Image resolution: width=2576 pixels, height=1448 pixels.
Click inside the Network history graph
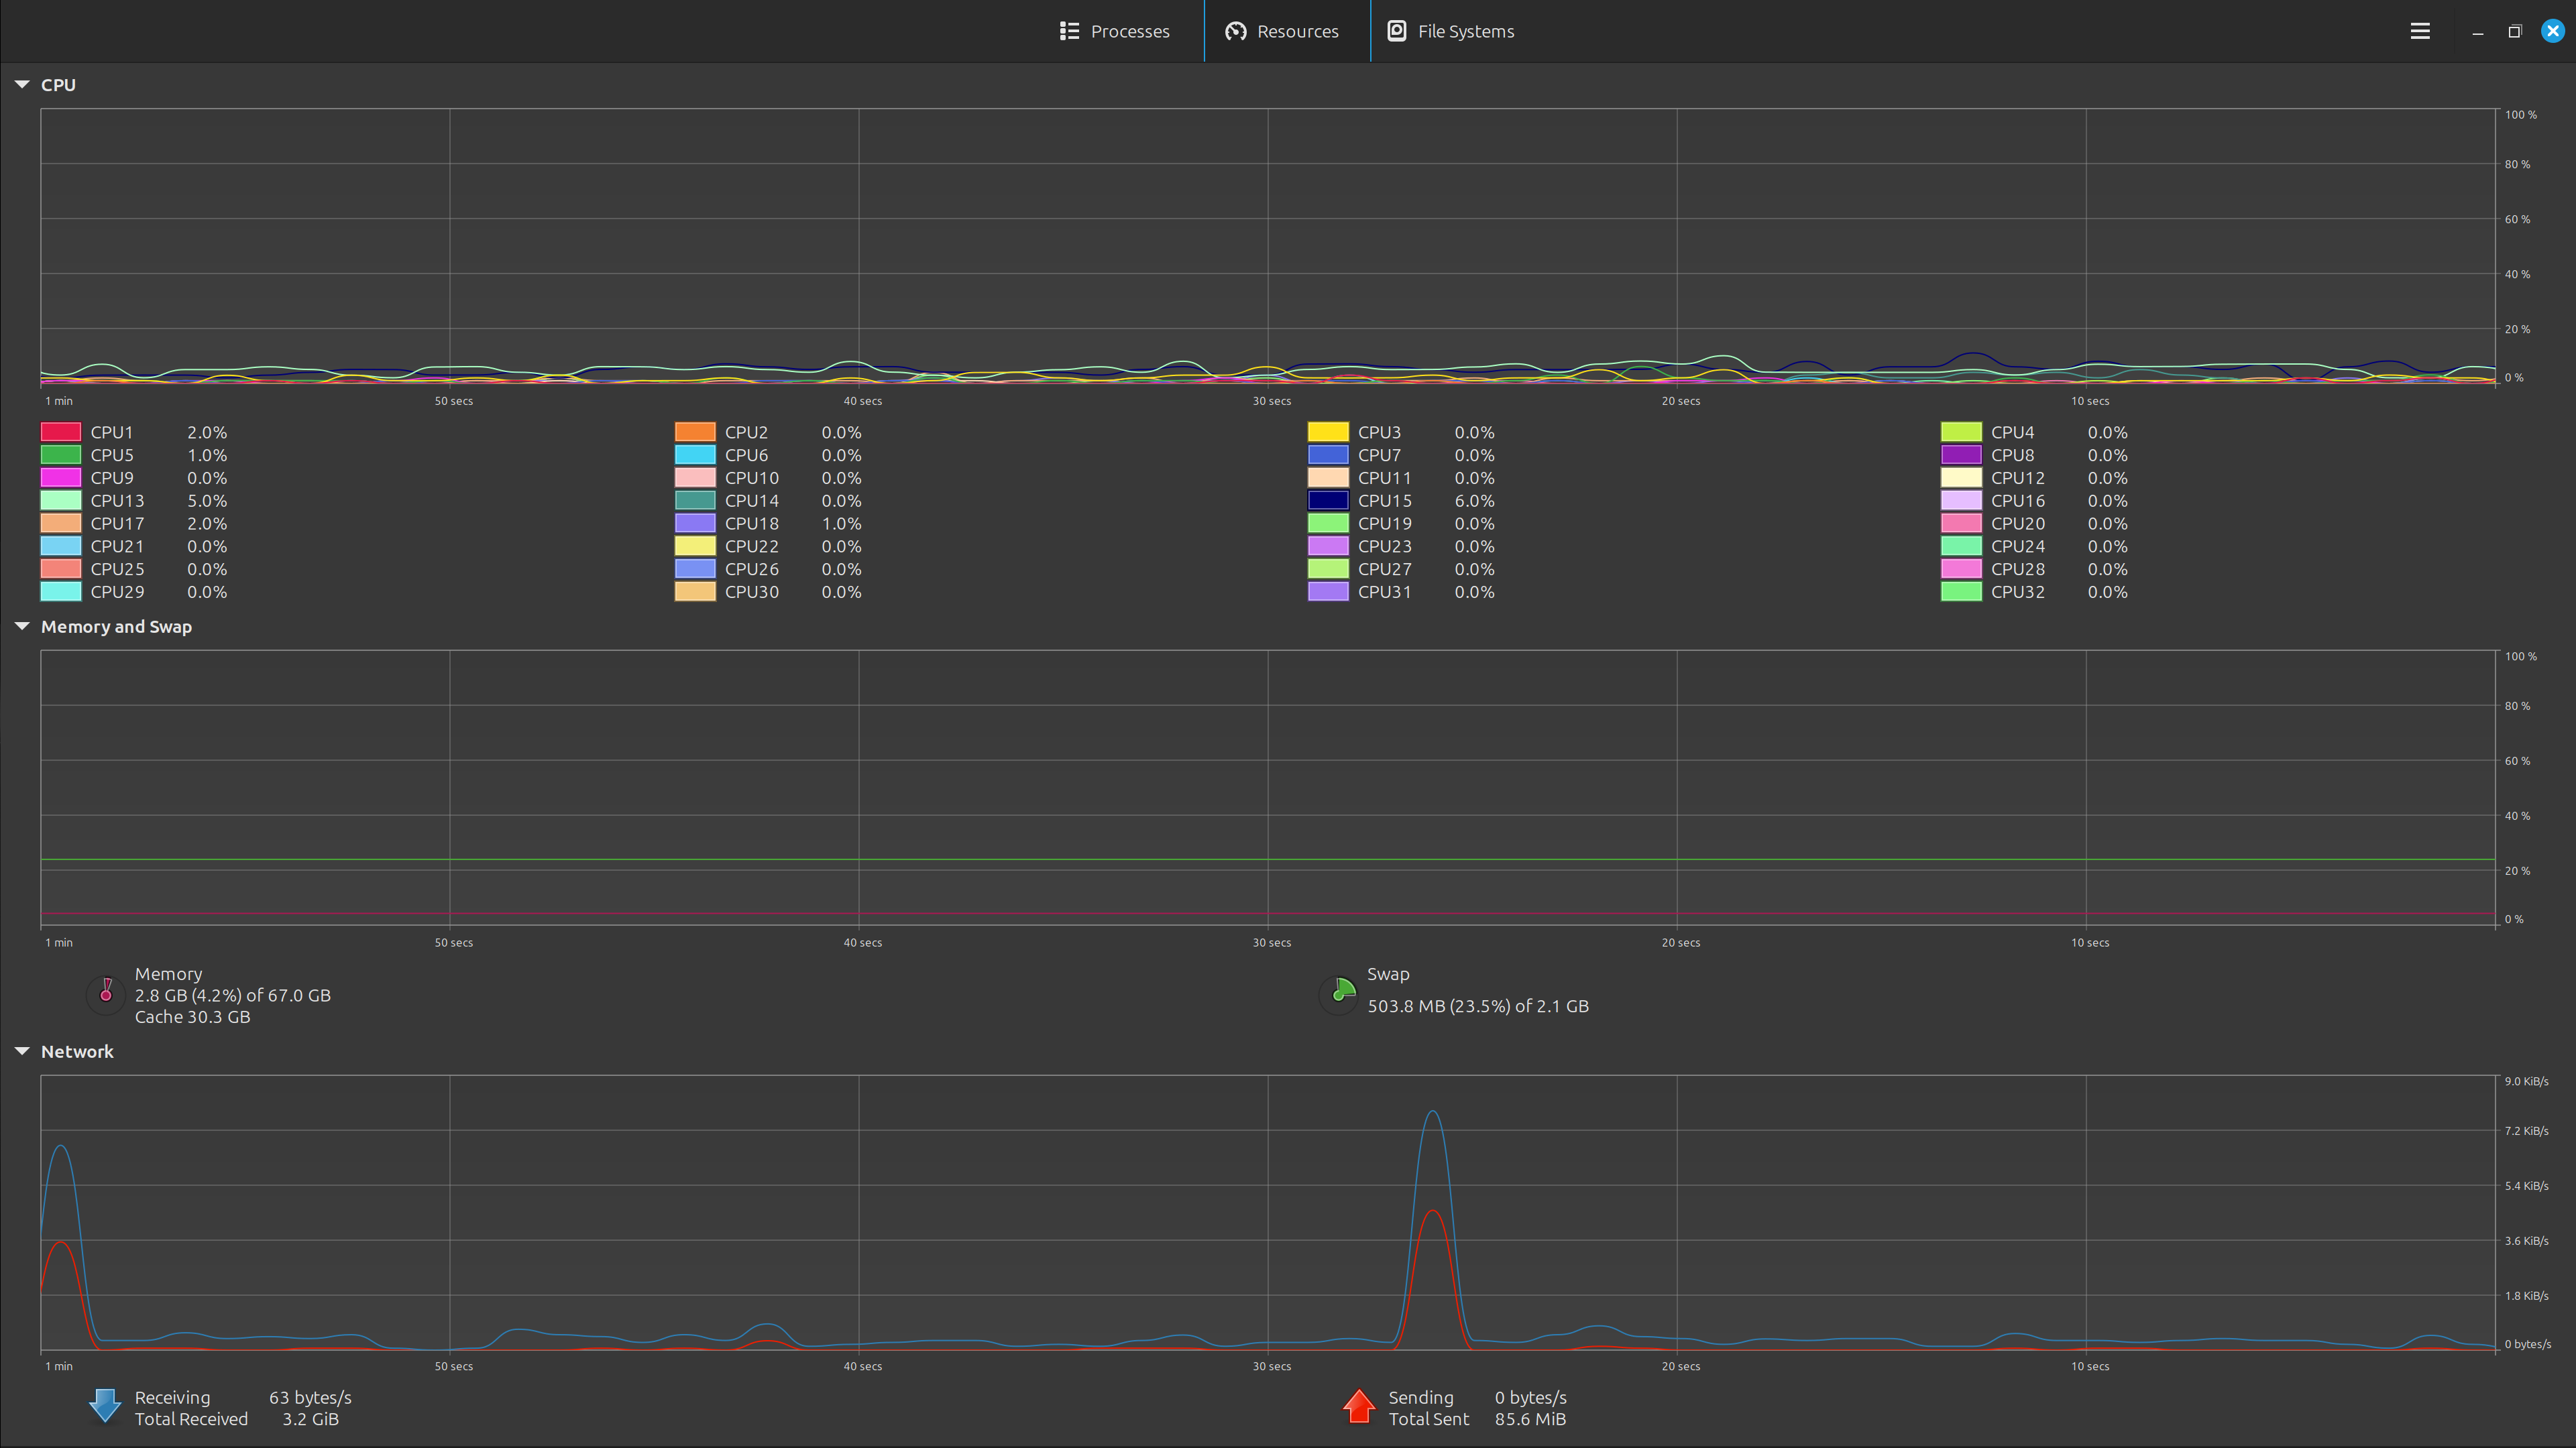pos(1268,1212)
